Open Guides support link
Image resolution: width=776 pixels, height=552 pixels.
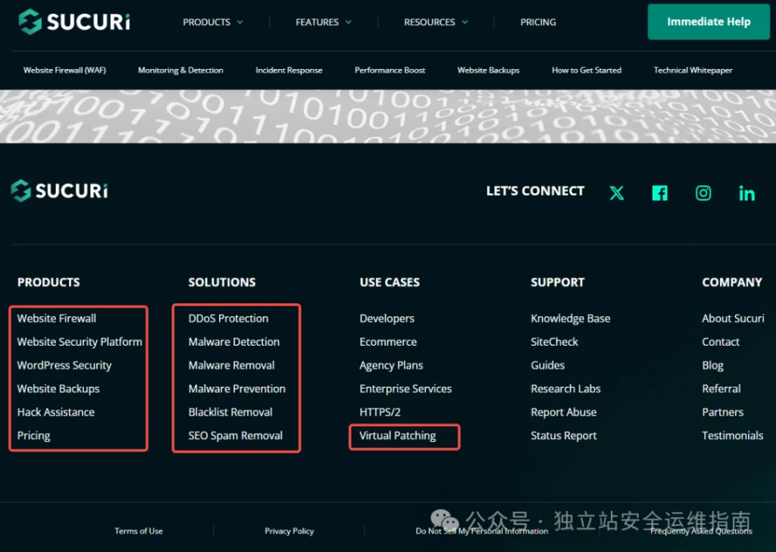548,365
